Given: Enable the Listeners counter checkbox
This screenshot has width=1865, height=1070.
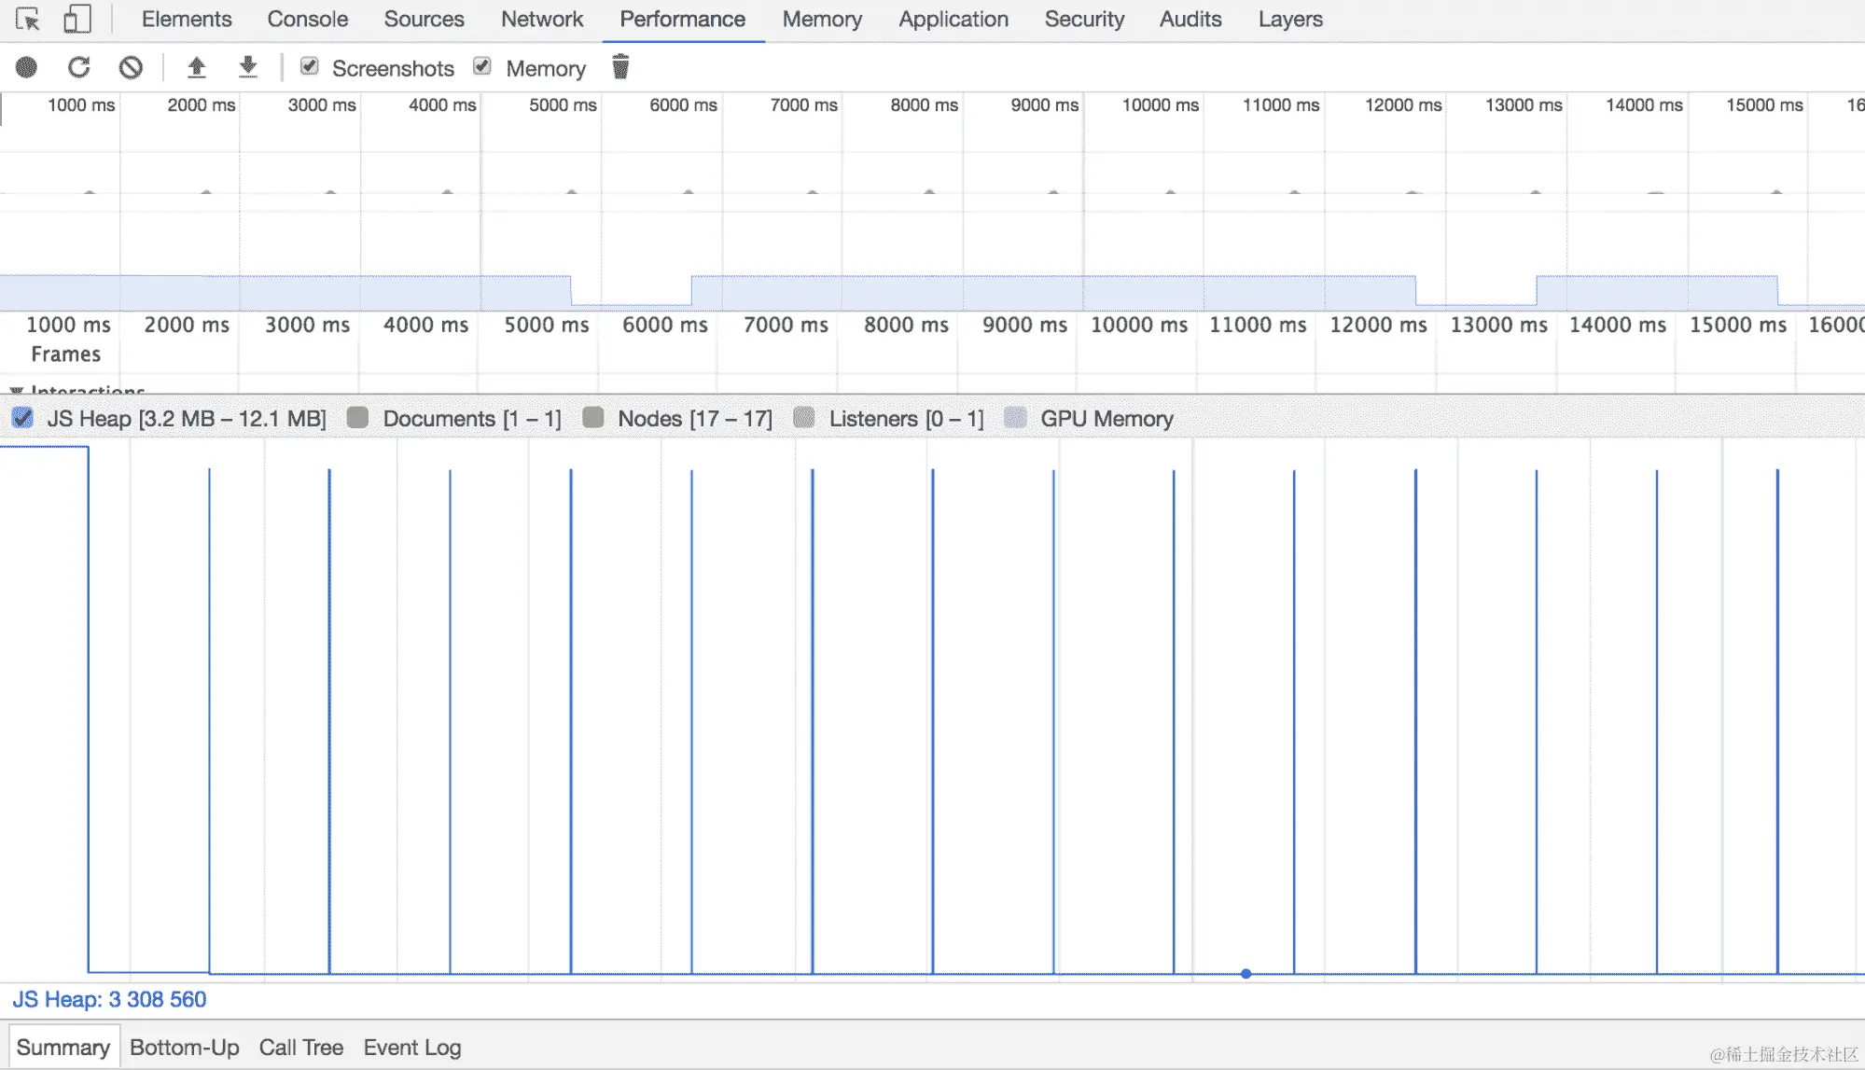Looking at the screenshot, I should coord(804,418).
